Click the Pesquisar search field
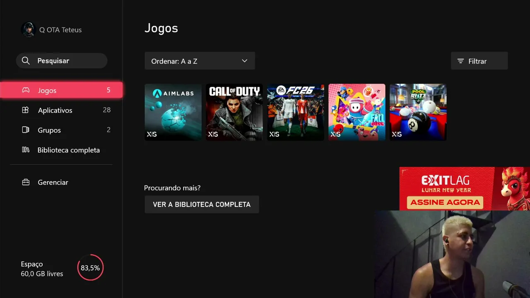Screen dimensions: 530x298 62,61
